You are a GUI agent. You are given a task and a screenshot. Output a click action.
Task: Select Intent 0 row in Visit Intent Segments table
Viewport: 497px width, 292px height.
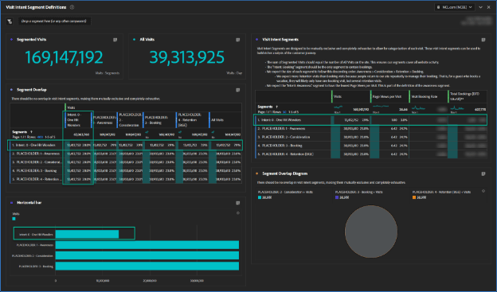click(370, 120)
